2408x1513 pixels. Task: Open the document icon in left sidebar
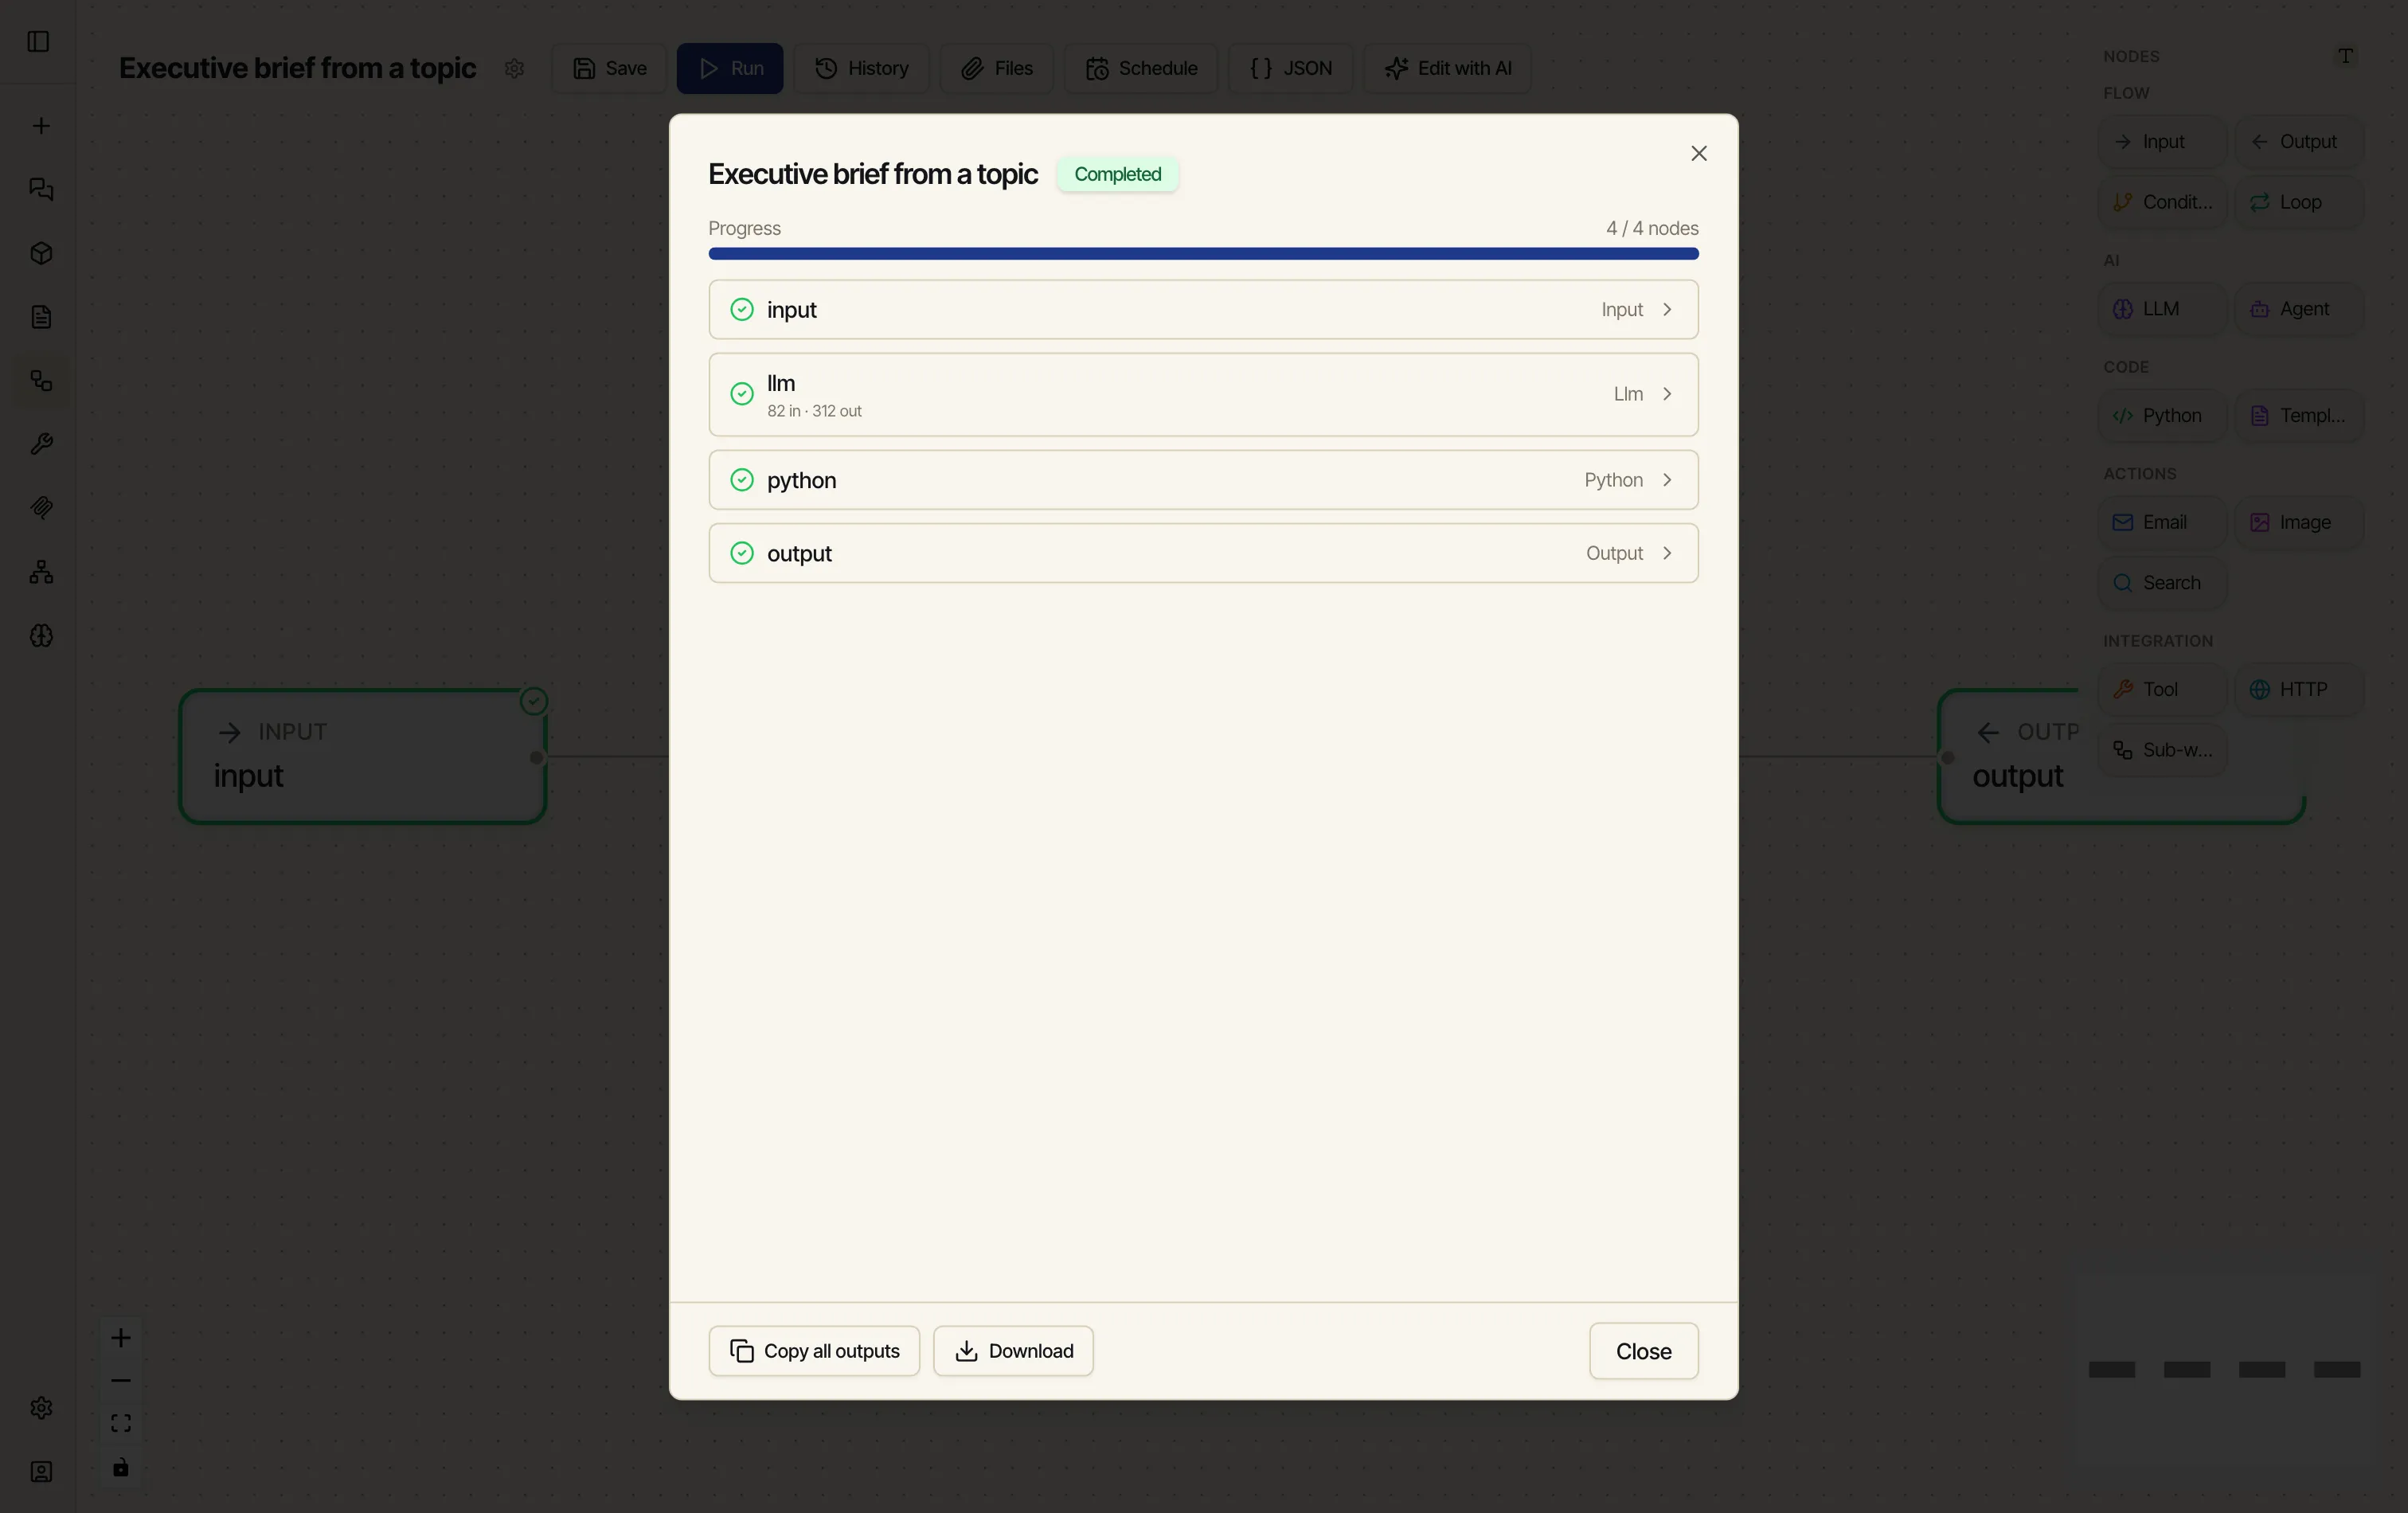coord(41,317)
